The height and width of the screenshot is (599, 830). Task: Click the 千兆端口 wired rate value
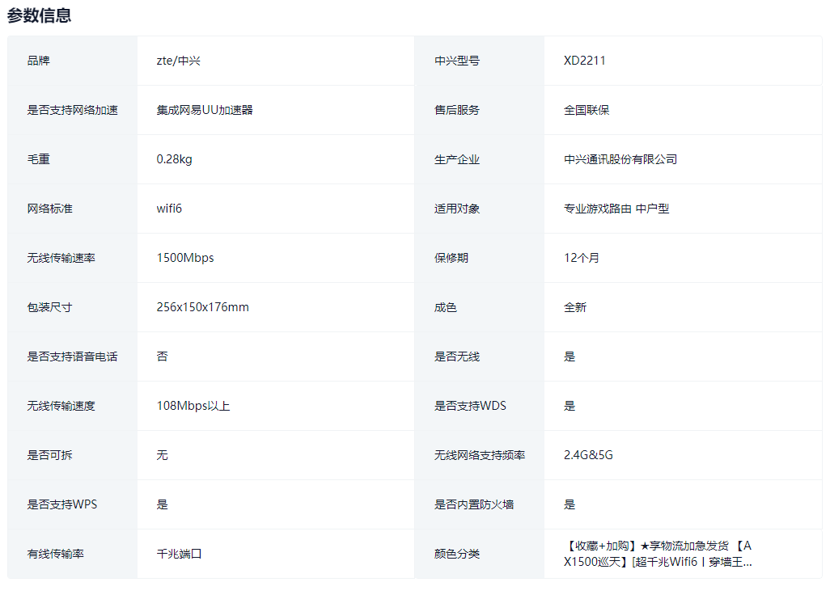click(179, 554)
